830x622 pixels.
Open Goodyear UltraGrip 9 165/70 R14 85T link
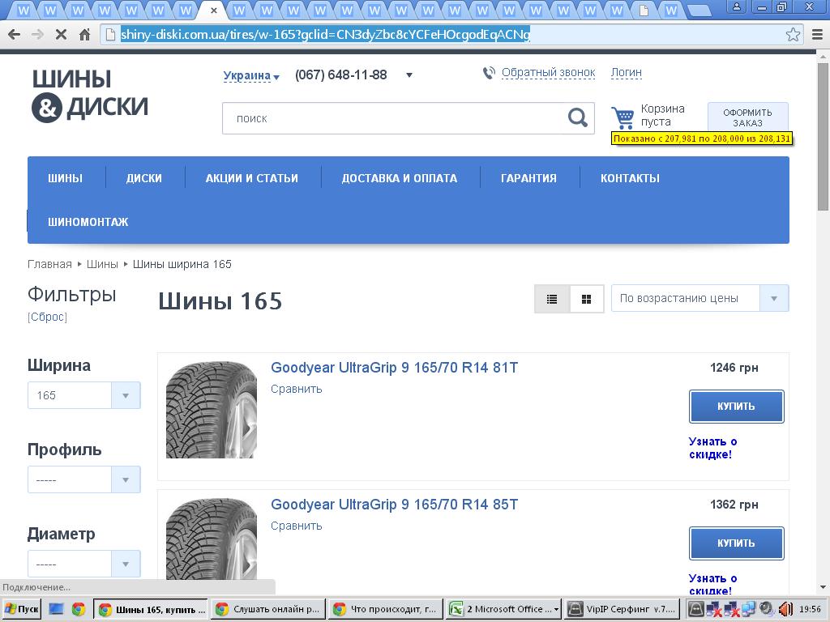click(x=395, y=505)
